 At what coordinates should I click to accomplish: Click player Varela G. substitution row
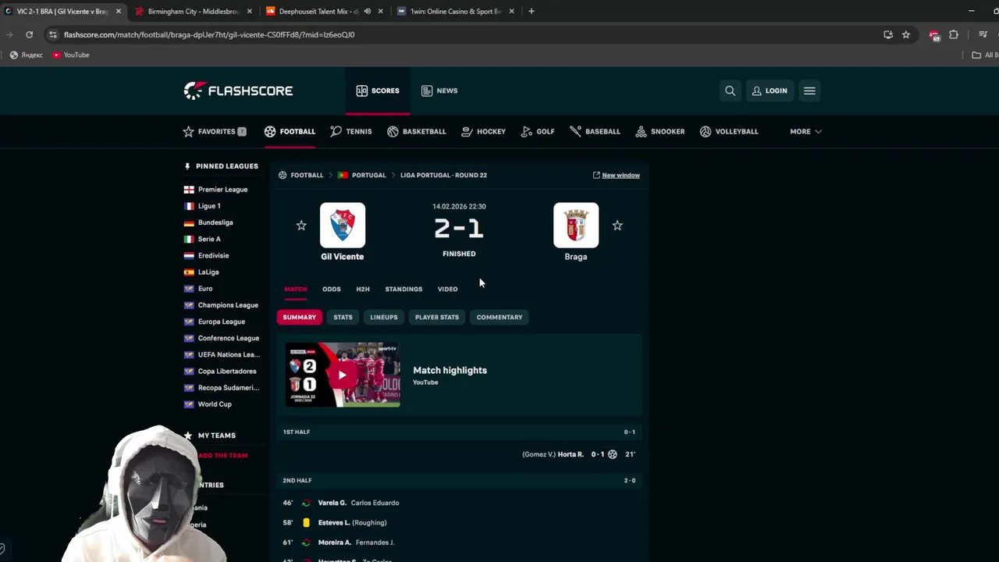pyautogui.click(x=459, y=503)
